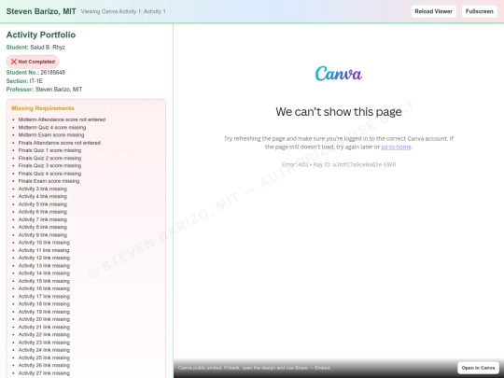Select 'Midterm Attendance score not entered'
Viewport: 504px width, 378px height.
point(62,119)
